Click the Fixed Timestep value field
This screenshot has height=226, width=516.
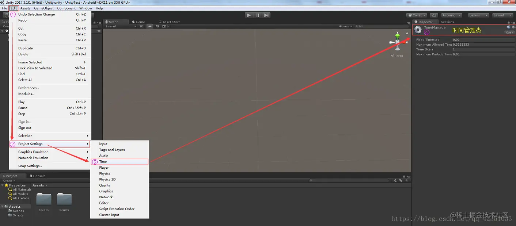483,40
